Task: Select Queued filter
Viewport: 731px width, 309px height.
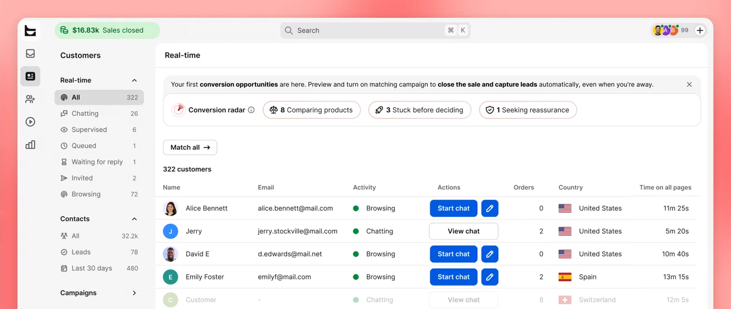Action: [x=99, y=146]
